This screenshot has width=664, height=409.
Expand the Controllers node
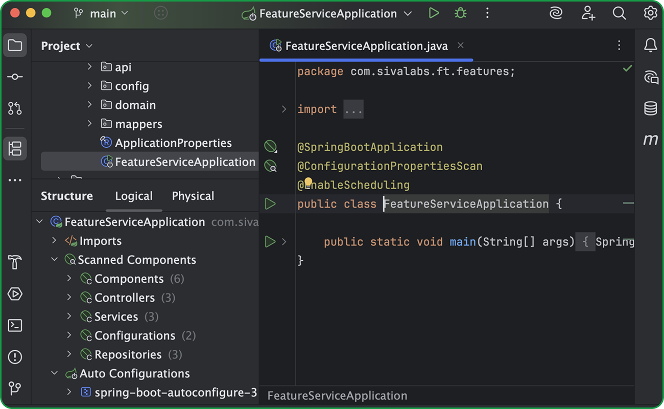(x=69, y=297)
